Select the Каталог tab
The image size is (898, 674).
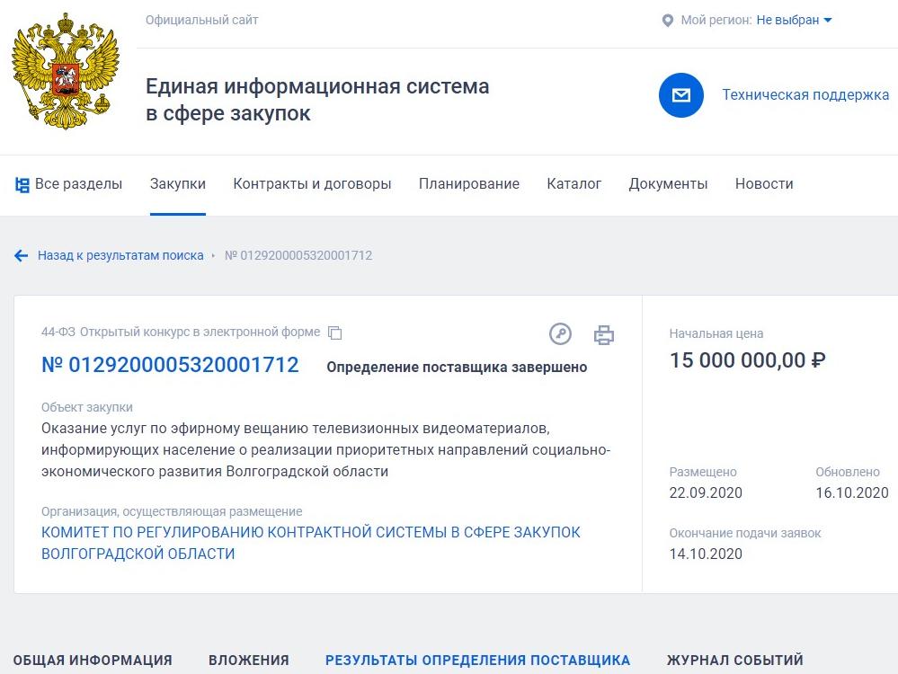click(573, 183)
